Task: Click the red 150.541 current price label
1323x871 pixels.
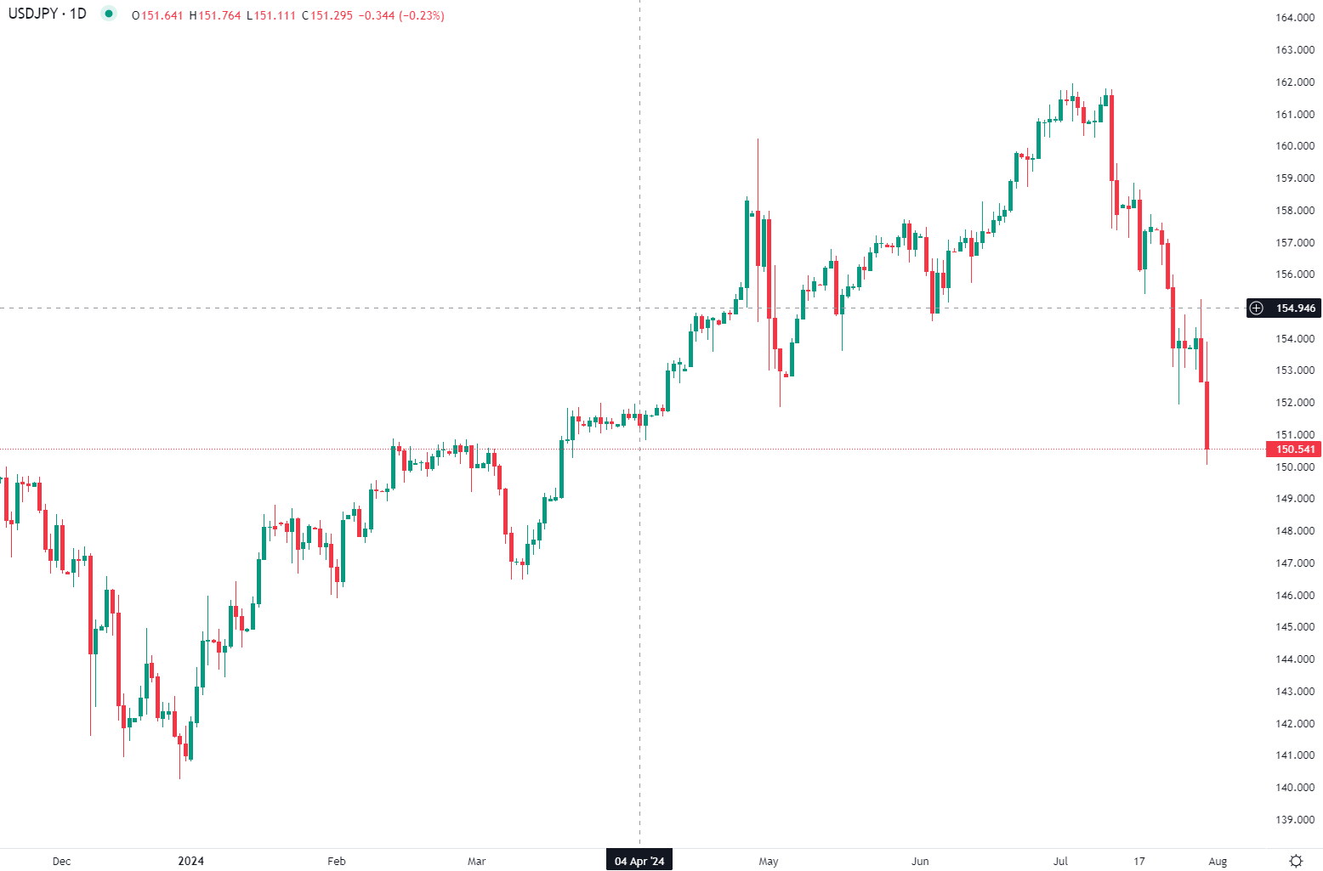Action: point(1294,450)
